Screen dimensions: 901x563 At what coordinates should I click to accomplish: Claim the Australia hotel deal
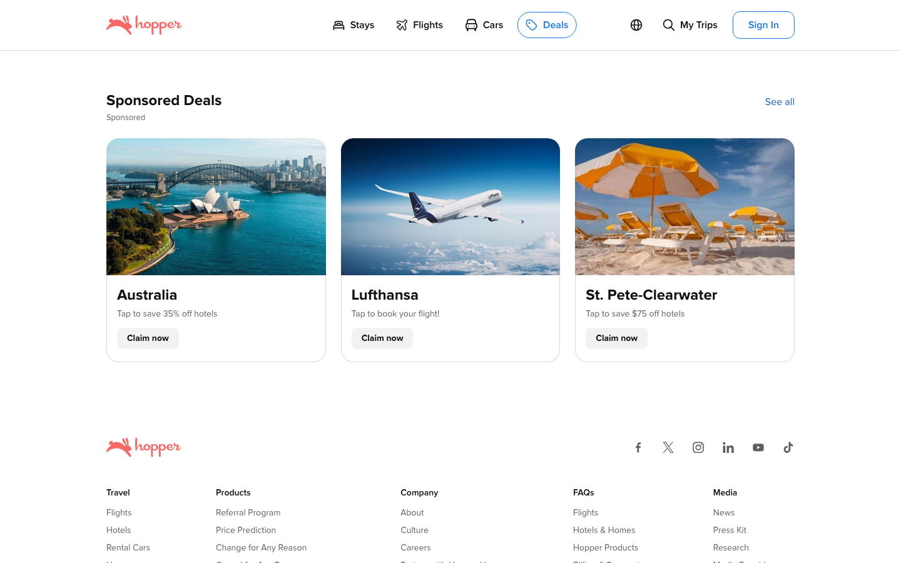point(148,338)
